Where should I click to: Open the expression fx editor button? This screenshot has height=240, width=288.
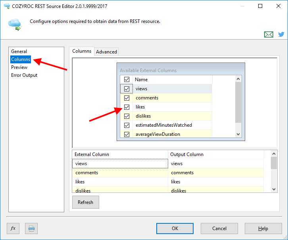click(13, 229)
